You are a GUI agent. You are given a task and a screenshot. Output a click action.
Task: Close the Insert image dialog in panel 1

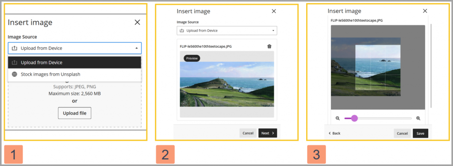(137, 22)
